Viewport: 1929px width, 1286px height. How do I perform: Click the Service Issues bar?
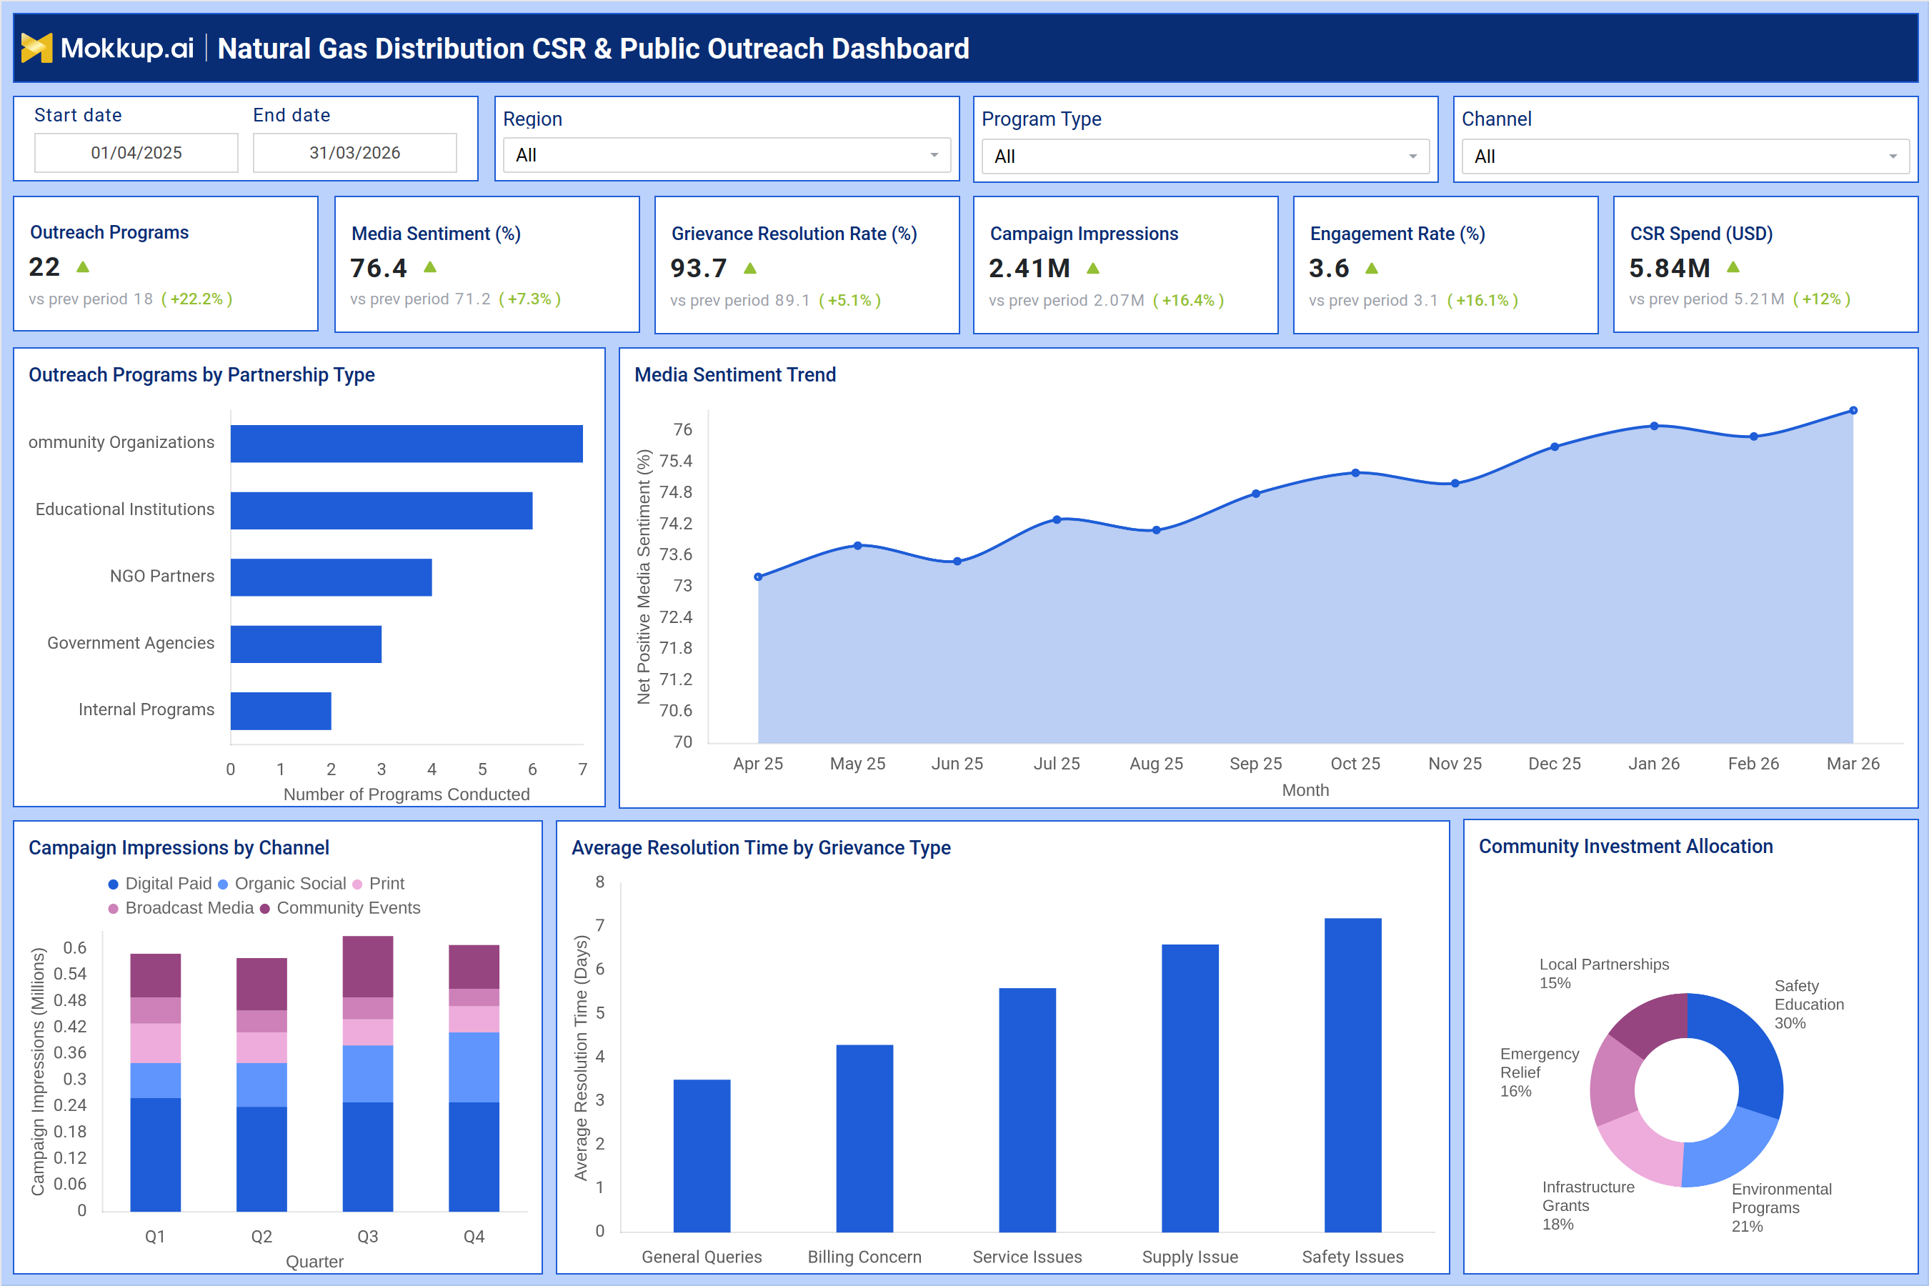[1027, 1110]
